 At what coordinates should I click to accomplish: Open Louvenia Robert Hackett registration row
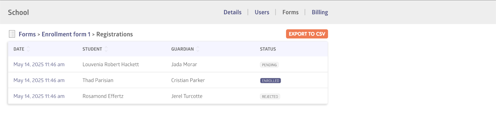tap(111, 64)
